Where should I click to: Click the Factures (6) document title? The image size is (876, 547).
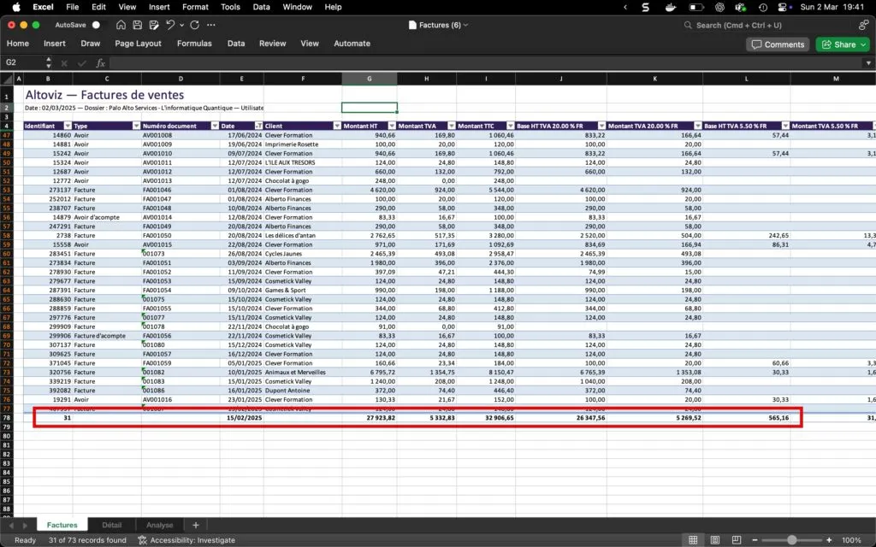point(439,25)
